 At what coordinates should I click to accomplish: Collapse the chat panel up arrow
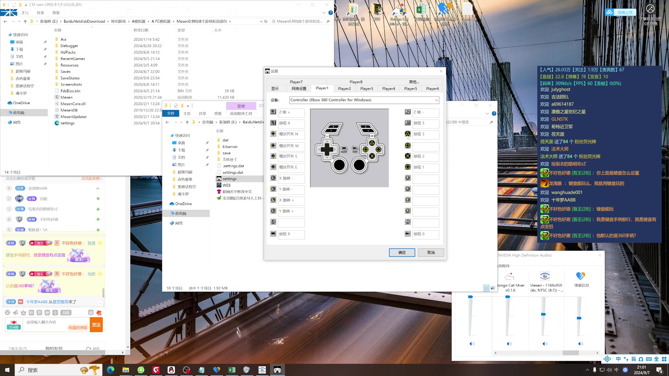pyautogui.click(x=100, y=303)
